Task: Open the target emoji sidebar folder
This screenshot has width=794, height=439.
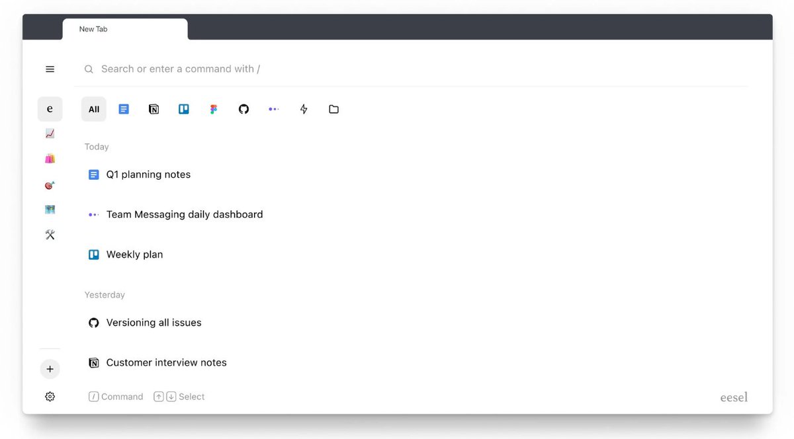Action: [50, 185]
